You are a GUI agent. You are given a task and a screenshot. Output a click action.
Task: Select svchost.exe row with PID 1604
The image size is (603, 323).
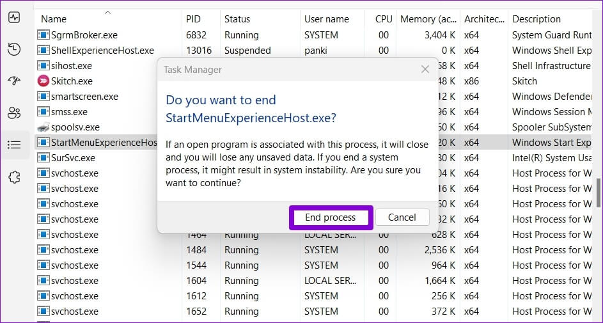point(313,281)
